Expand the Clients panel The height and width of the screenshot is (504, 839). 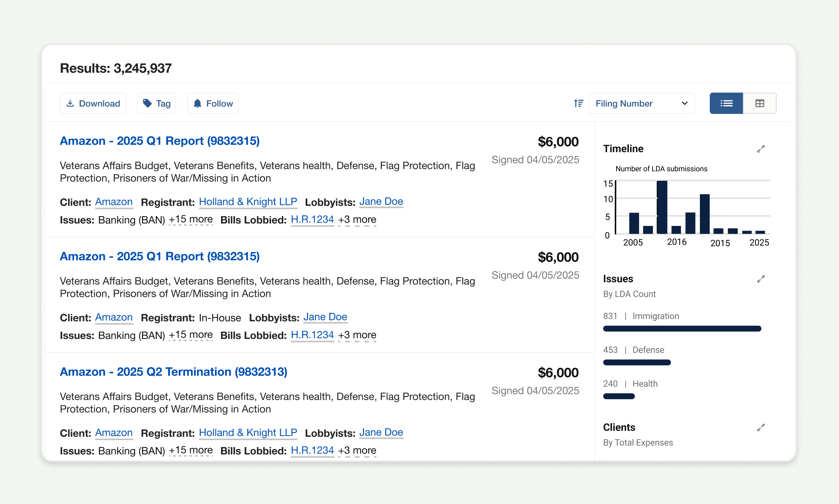pyautogui.click(x=761, y=428)
